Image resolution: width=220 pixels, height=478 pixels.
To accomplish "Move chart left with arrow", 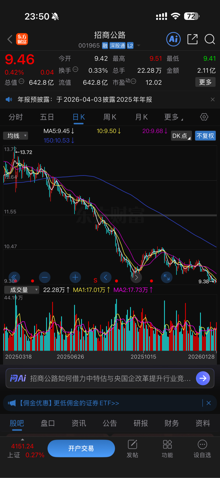I will 106,277.
